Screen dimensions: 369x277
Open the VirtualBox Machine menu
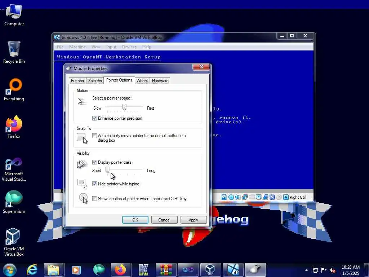(x=77, y=47)
